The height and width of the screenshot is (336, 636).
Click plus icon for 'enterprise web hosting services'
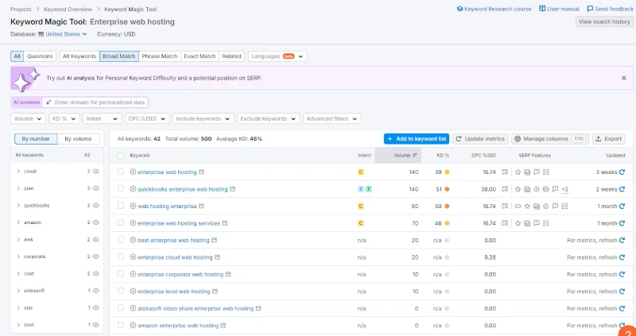[133, 223]
